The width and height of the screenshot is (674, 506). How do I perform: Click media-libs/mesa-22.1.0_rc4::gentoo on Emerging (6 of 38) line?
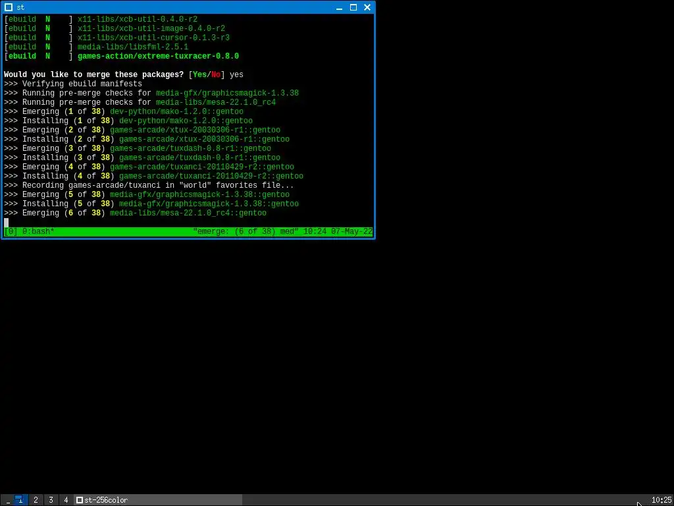(188, 213)
